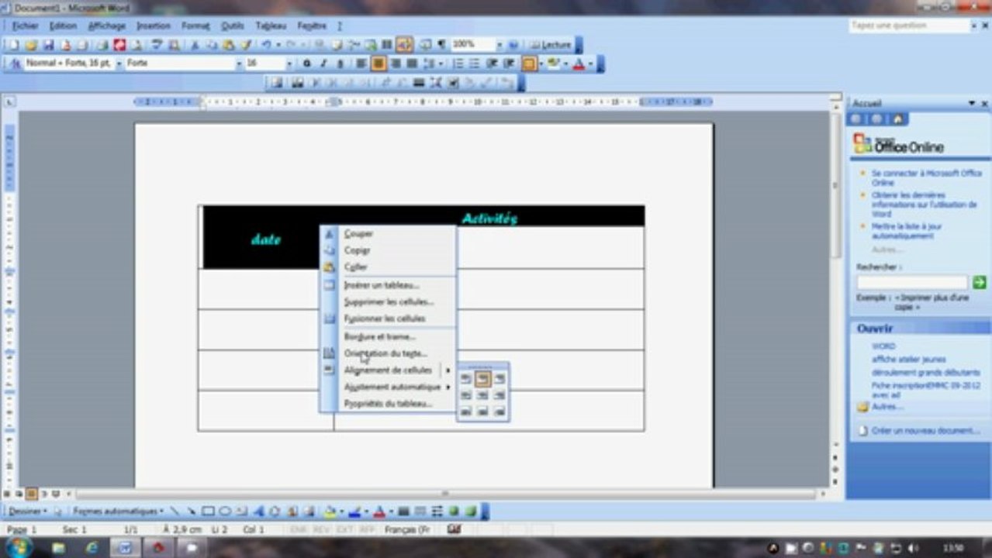Select the bottom-left cell alignment icon
Image resolution: width=992 pixels, height=558 pixels.
(x=465, y=412)
